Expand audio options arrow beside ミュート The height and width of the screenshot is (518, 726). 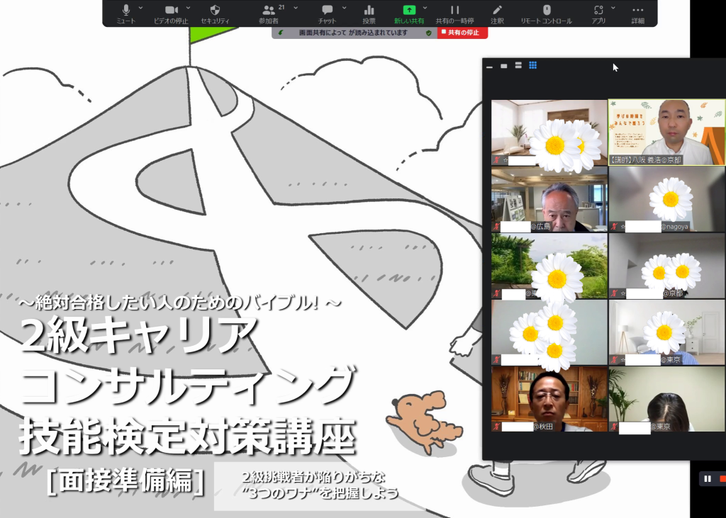click(x=140, y=8)
